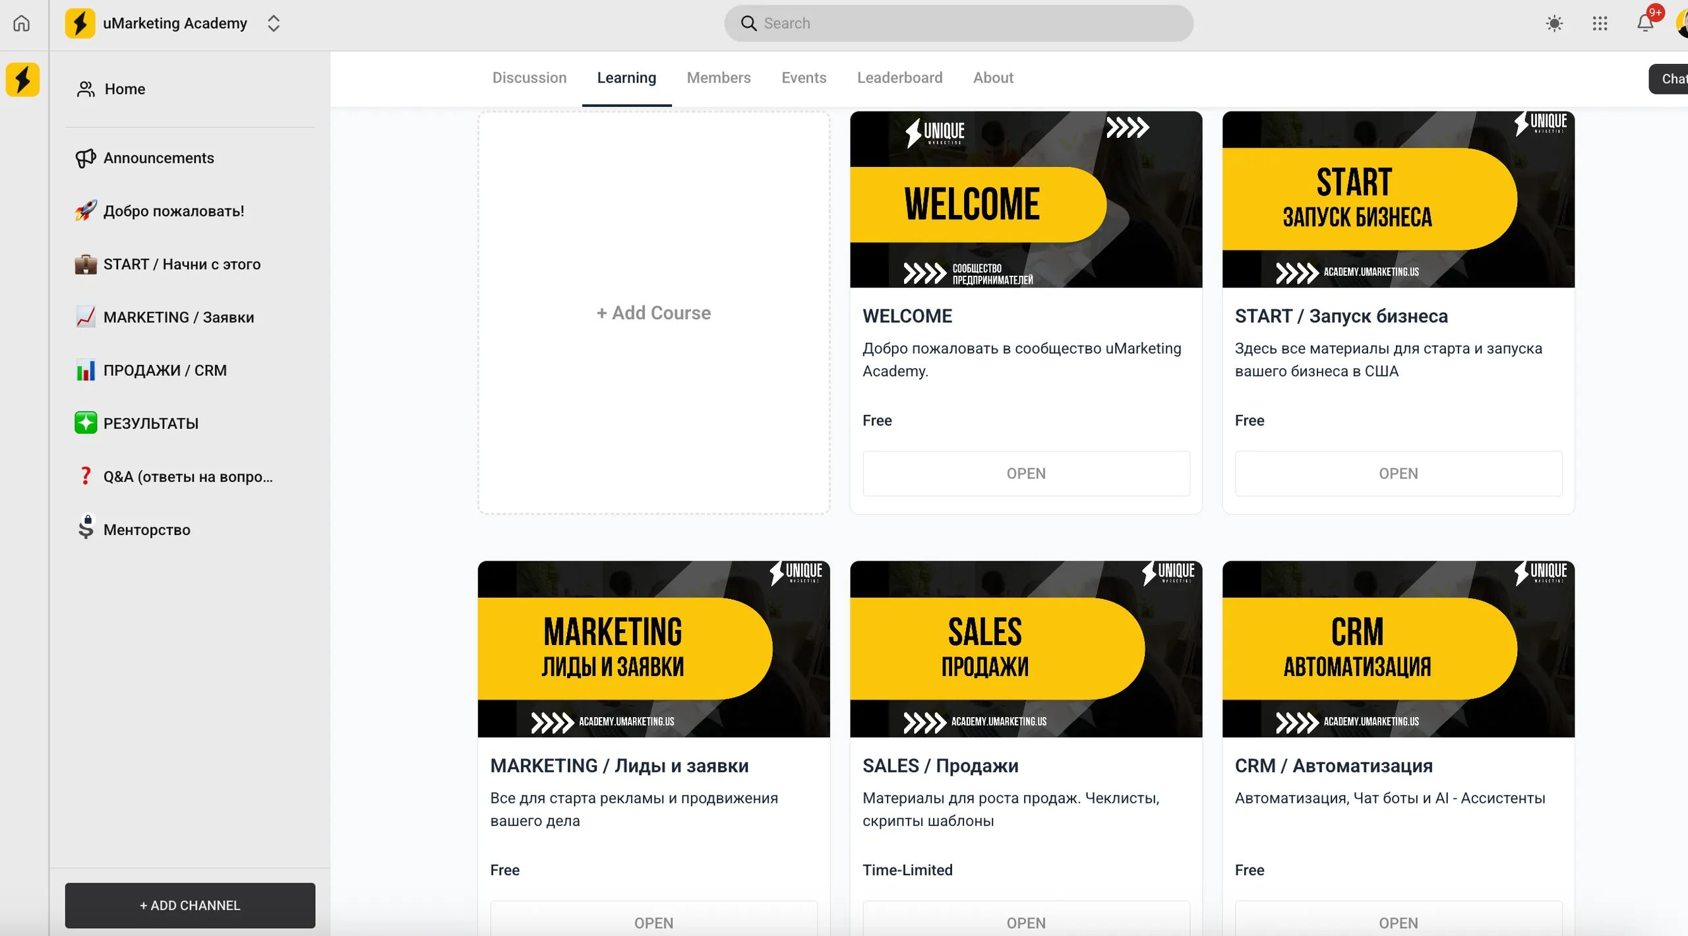Click the + ADD CHANNEL button
The width and height of the screenshot is (1688, 936).
(190, 906)
